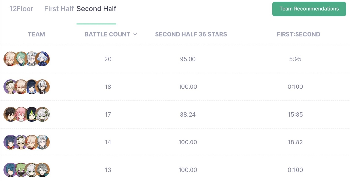Select first avatar in the 14-battle team
Image resolution: width=350 pixels, height=181 pixels.
[x=10, y=142]
